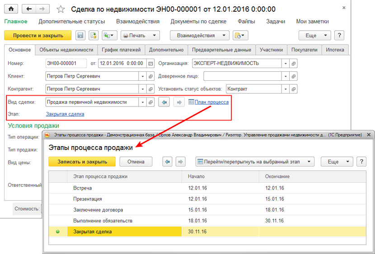Select Выполнение обязательств stage row
The height and width of the screenshot is (254, 375).
coord(207,221)
